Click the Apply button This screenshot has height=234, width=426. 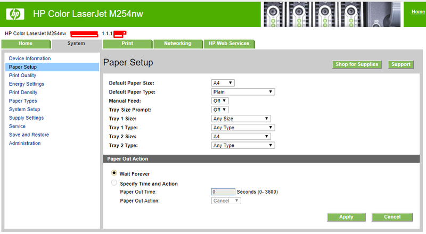coord(346,217)
